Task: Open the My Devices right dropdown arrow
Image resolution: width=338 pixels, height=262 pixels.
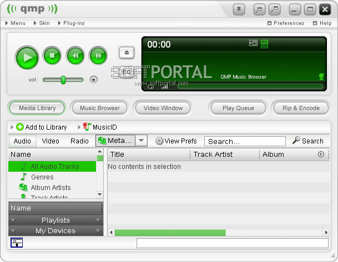Action: pyautogui.click(x=98, y=231)
